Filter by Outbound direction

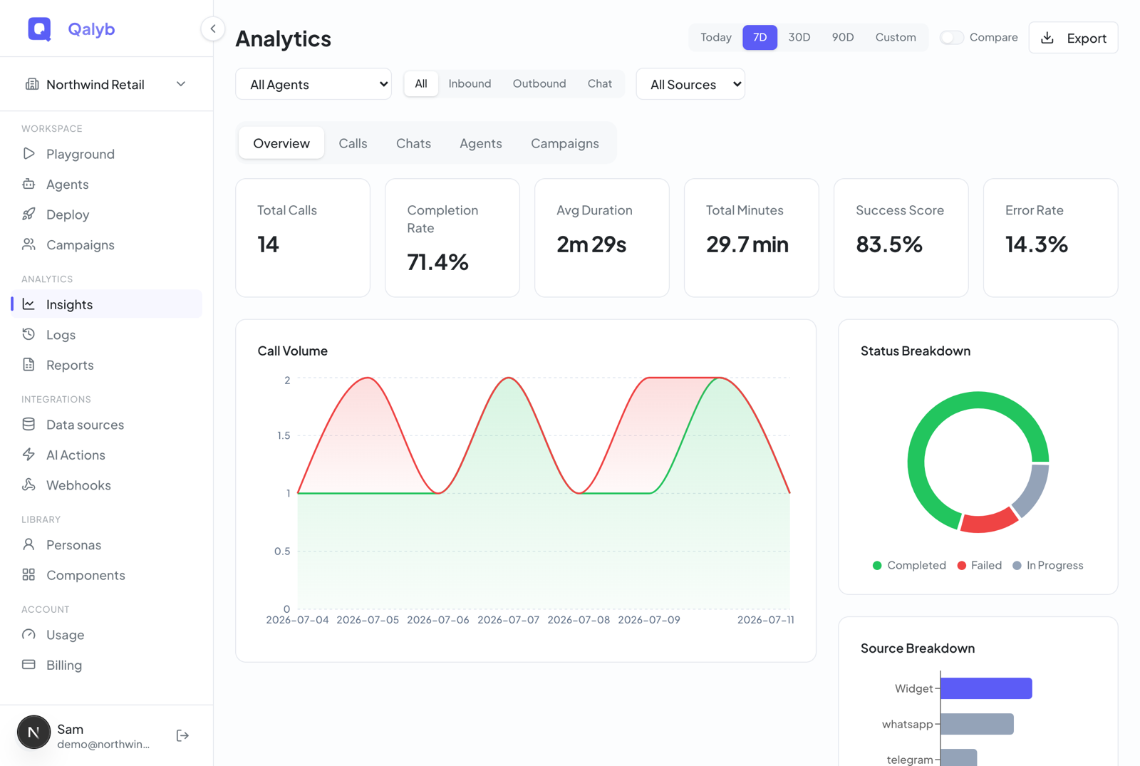click(539, 83)
